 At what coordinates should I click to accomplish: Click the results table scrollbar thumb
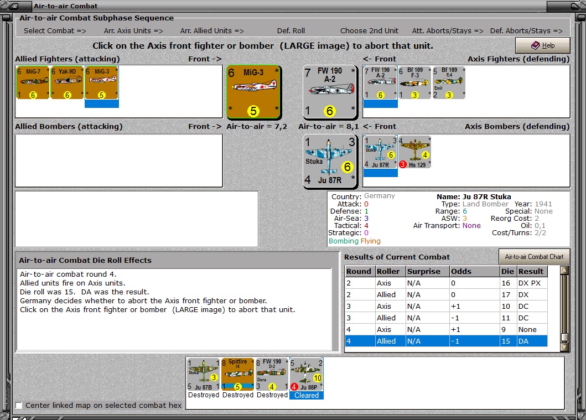(x=564, y=337)
